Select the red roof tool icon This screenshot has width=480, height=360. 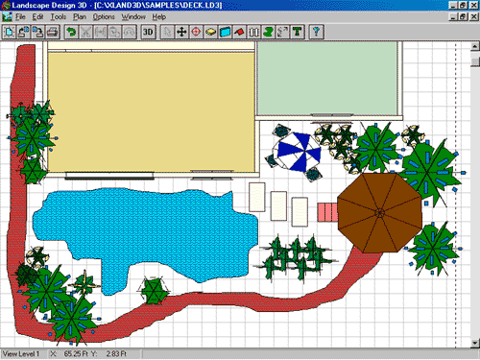[x=239, y=32]
